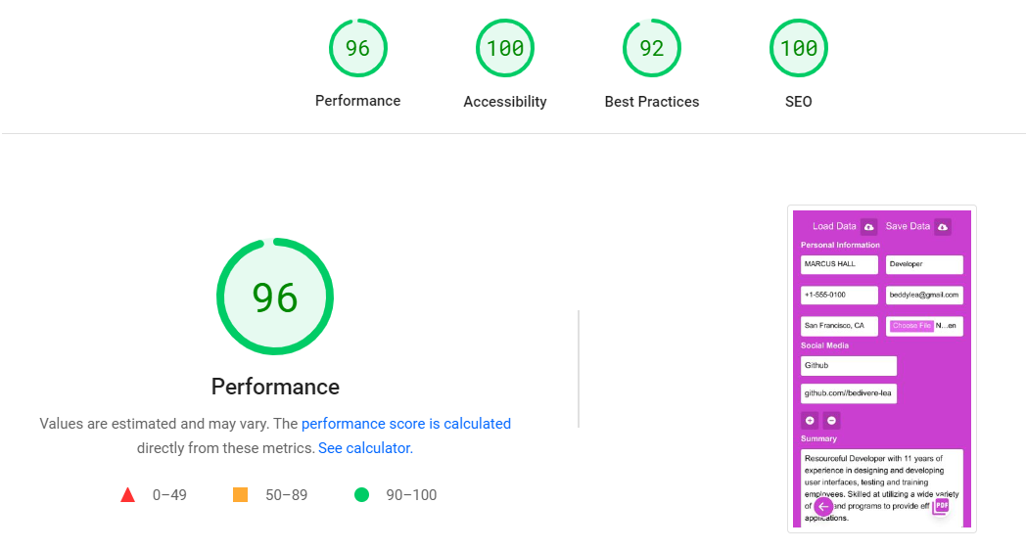1026x550 pixels.
Task: Click the Accessibility score gauge
Action: [x=504, y=48]
